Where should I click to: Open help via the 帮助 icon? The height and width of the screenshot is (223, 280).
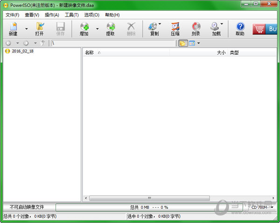tap(240, 29)
